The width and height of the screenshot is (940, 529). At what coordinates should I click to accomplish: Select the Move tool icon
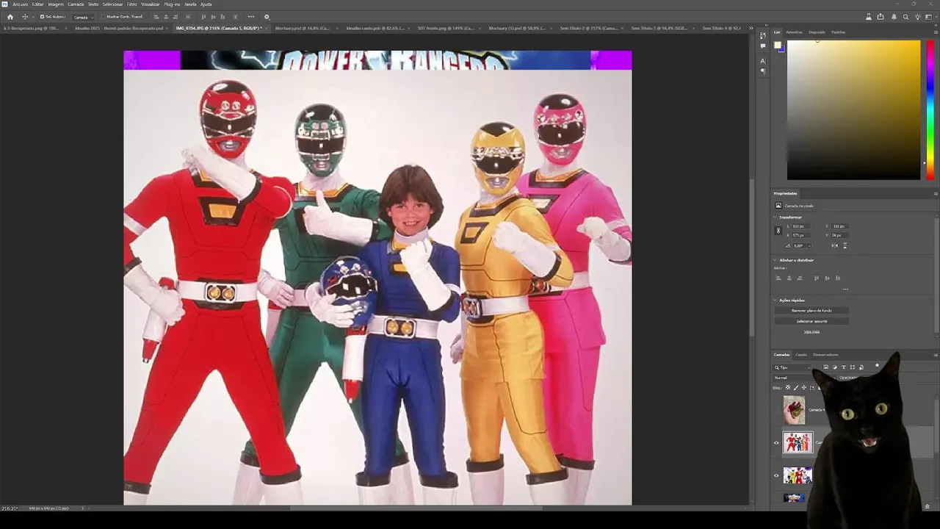coord(25,17)
